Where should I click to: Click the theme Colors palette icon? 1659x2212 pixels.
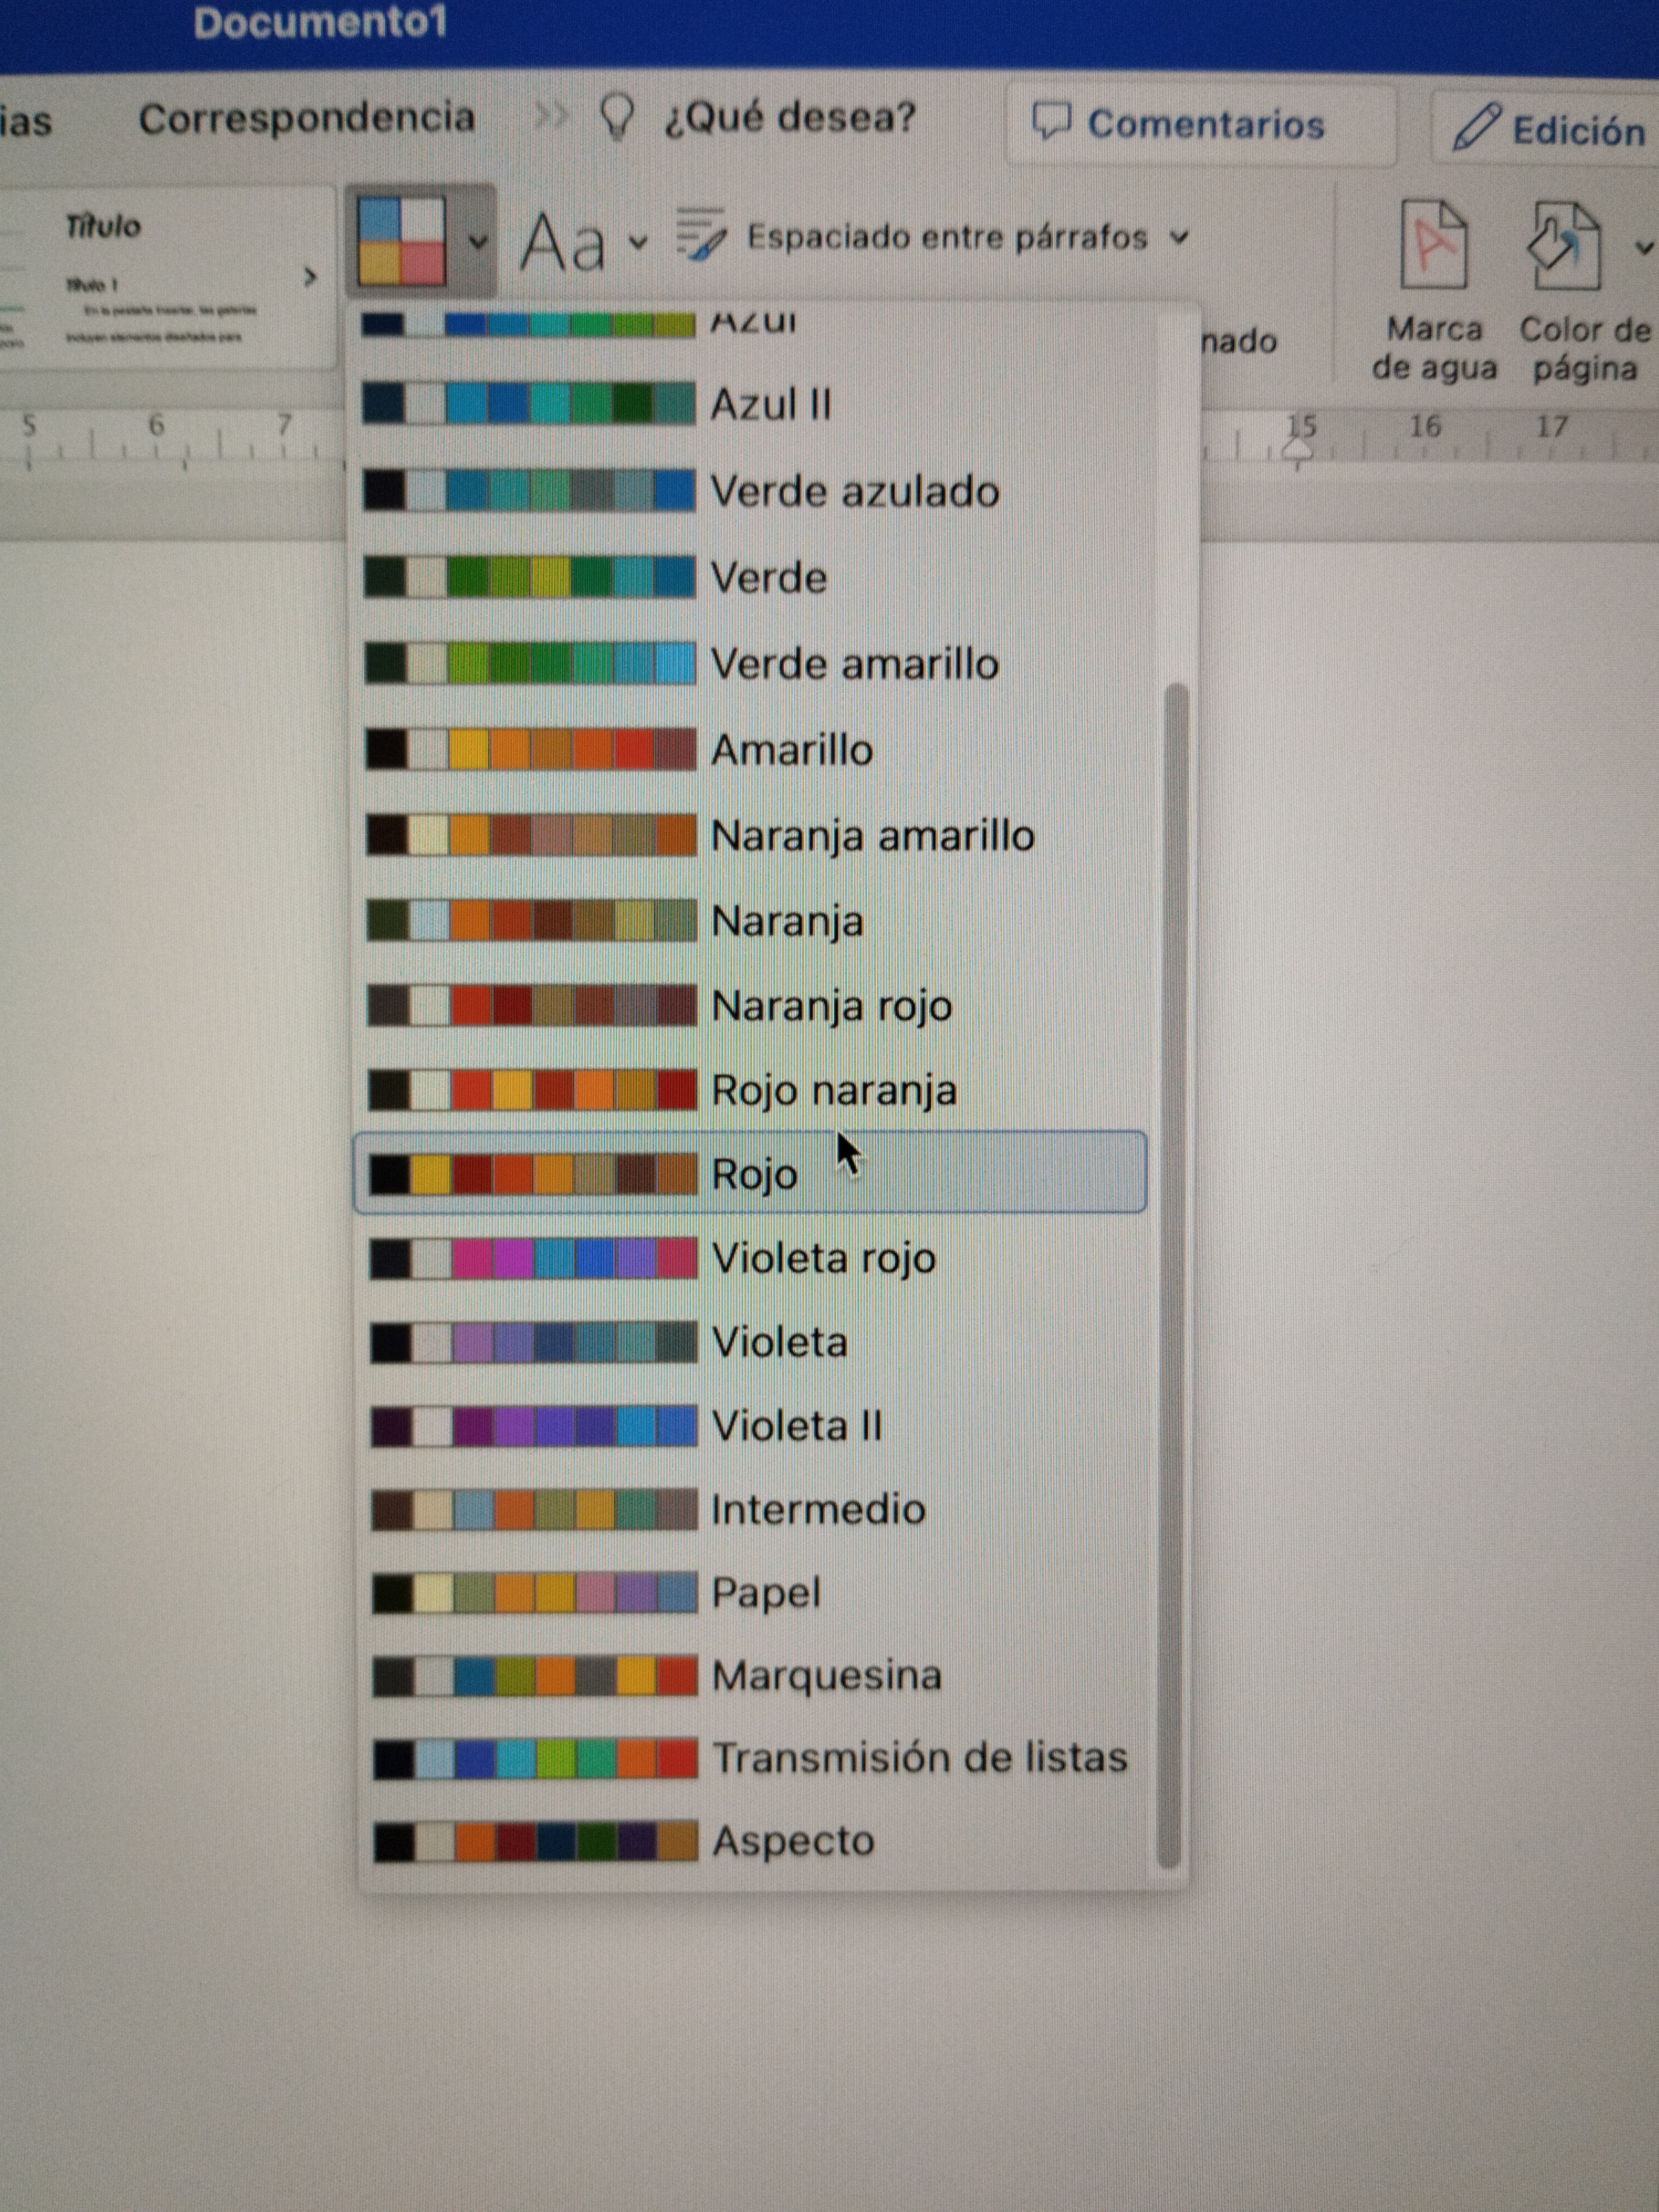pos(402,241)
